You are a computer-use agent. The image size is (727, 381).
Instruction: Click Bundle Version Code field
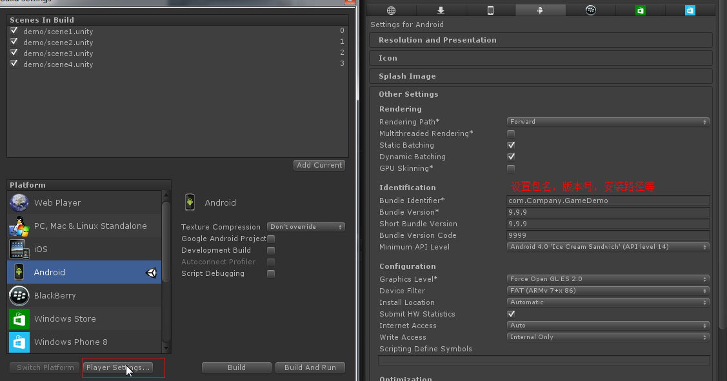pyautogui.click(x=608, y=235)
